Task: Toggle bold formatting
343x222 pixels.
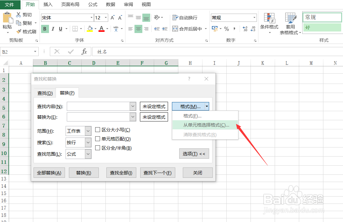Action: (x=45, y=29)
